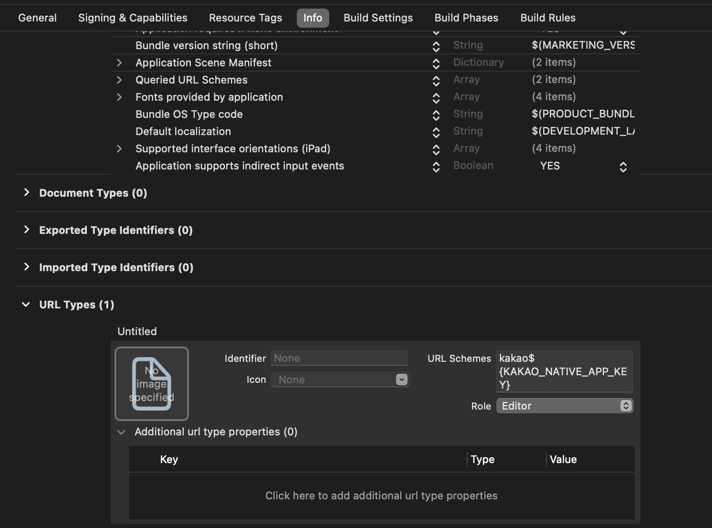
Task: Click the URL type image well
Action: tap(152, 384)
